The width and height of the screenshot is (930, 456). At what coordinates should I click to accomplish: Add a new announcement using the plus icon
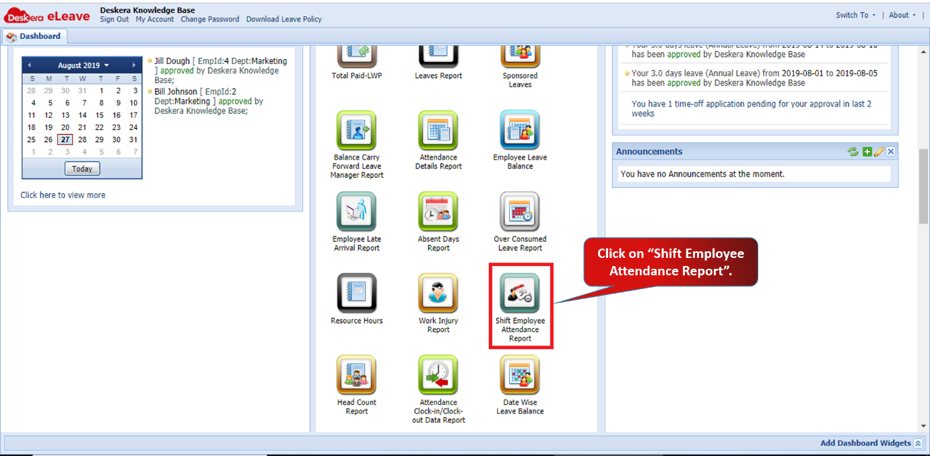(x=867, y=152)
